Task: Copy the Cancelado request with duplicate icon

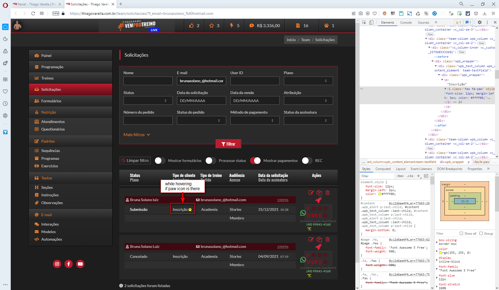Action: pyautogui.click(x=319, y=239)
